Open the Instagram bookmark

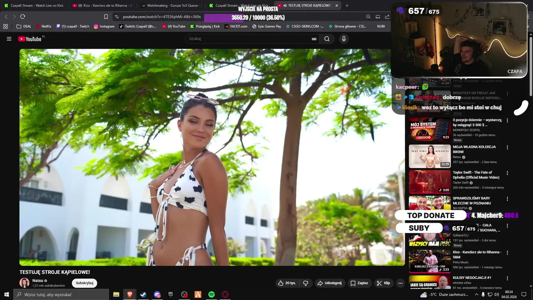(104, 26)
